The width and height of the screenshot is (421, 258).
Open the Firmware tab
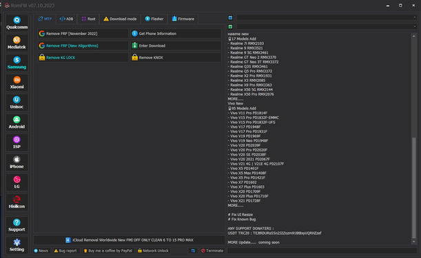click(183, 19)
